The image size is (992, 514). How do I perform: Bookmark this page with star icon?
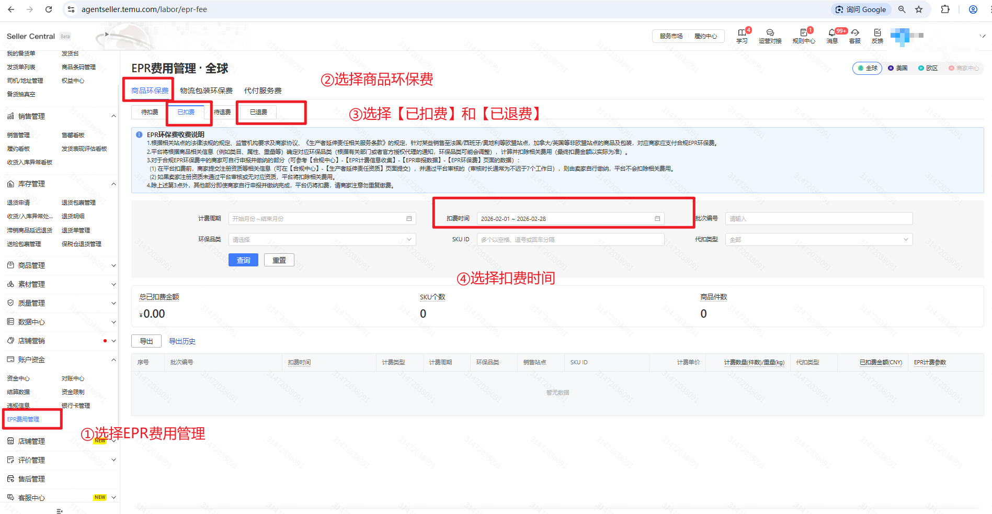[x=919, y=9]
